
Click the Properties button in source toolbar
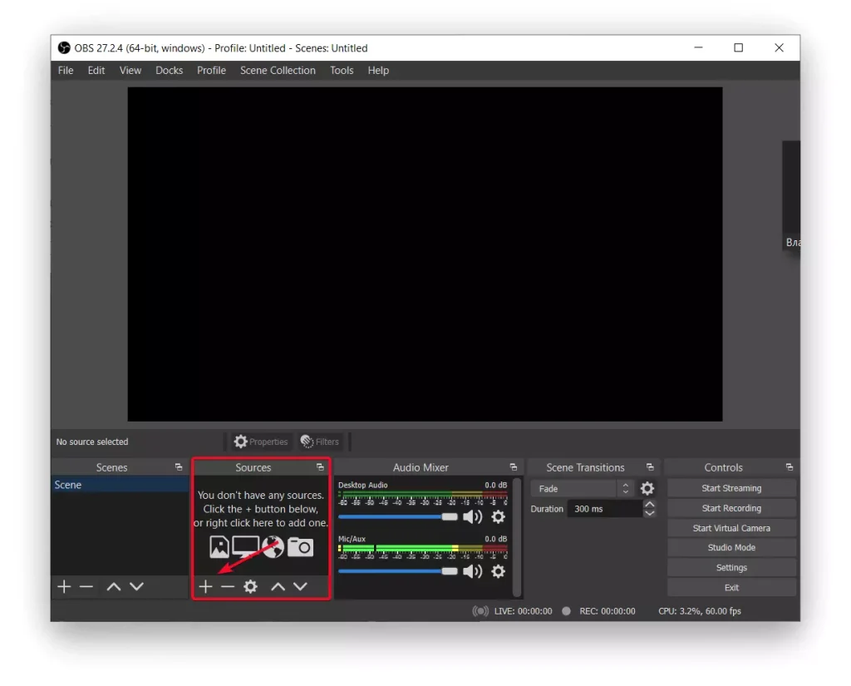pos(261,442)
